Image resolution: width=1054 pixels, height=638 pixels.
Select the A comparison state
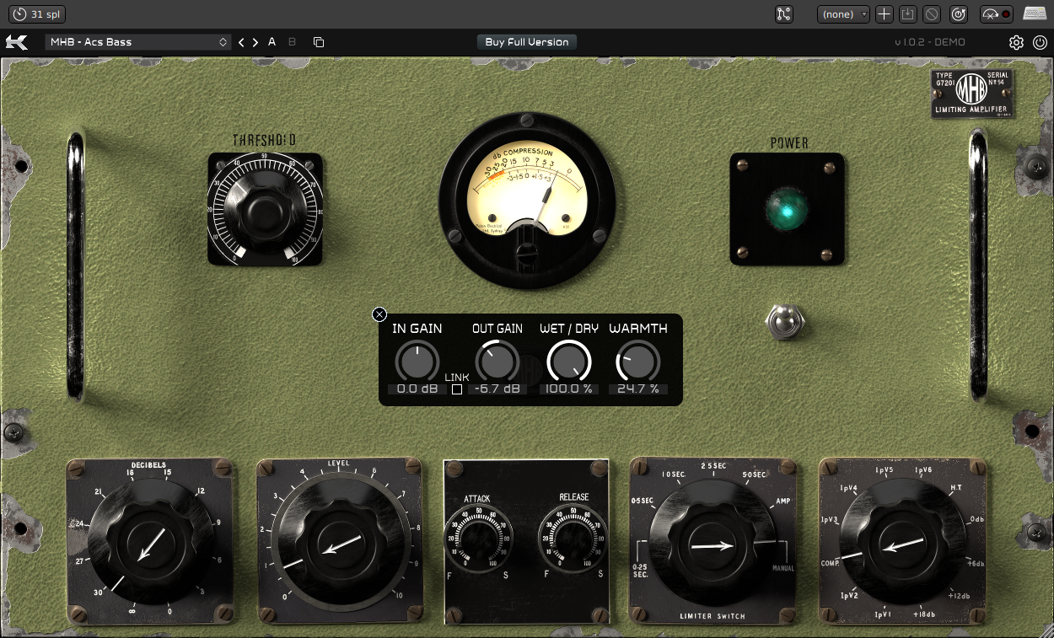272,42
